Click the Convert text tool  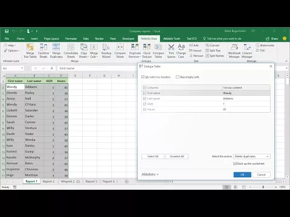(x=213, y=45)
